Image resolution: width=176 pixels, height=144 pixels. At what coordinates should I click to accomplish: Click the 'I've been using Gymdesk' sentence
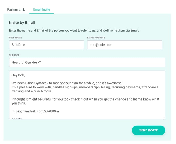coord(67,83)
